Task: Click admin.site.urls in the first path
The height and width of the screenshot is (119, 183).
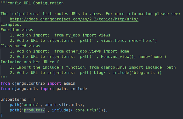Action: [x=62, y=105]
